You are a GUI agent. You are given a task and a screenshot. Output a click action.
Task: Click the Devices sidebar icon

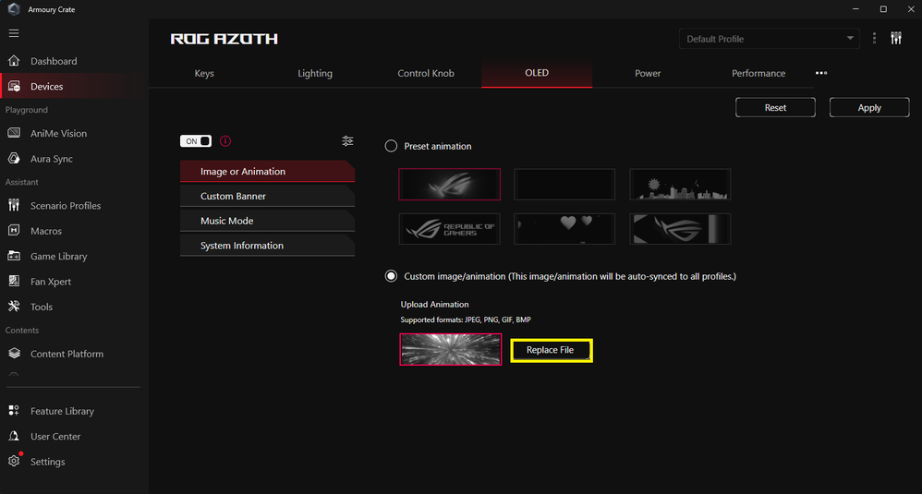14,87
